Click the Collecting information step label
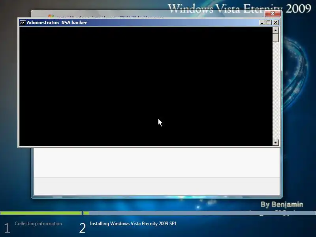Image resolution: width=316 pixels, height=237 pixels. [38, 224]
